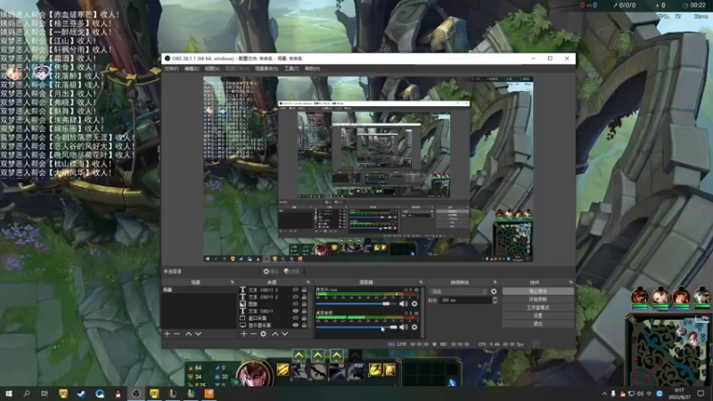
Task: Toggle visibility of the Text (GDI+) 3 source
Action: click(x=296, y=290)
